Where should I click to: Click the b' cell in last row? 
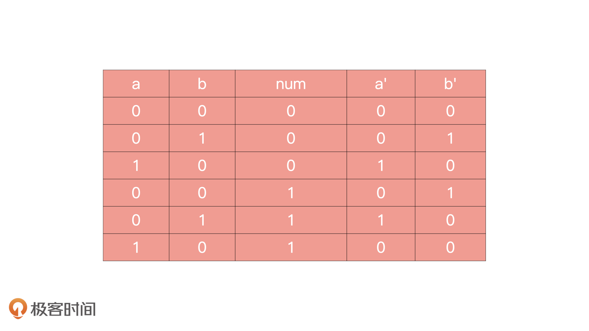[450, 247]
